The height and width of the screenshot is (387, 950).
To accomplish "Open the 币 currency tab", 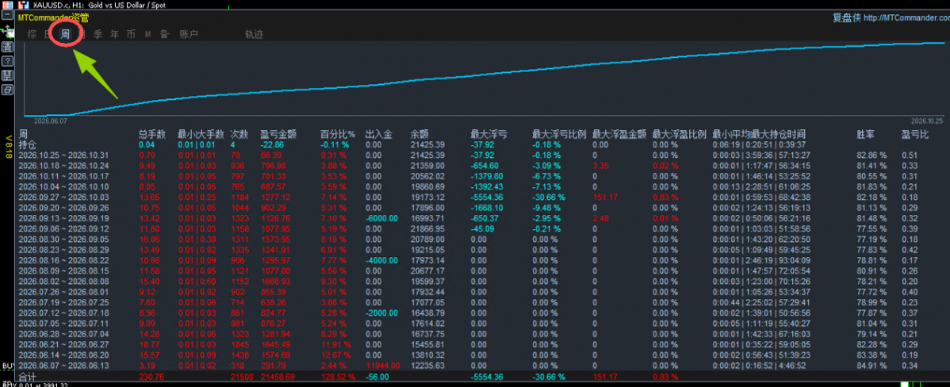I will pyautogui.click(x=131, y=35).
